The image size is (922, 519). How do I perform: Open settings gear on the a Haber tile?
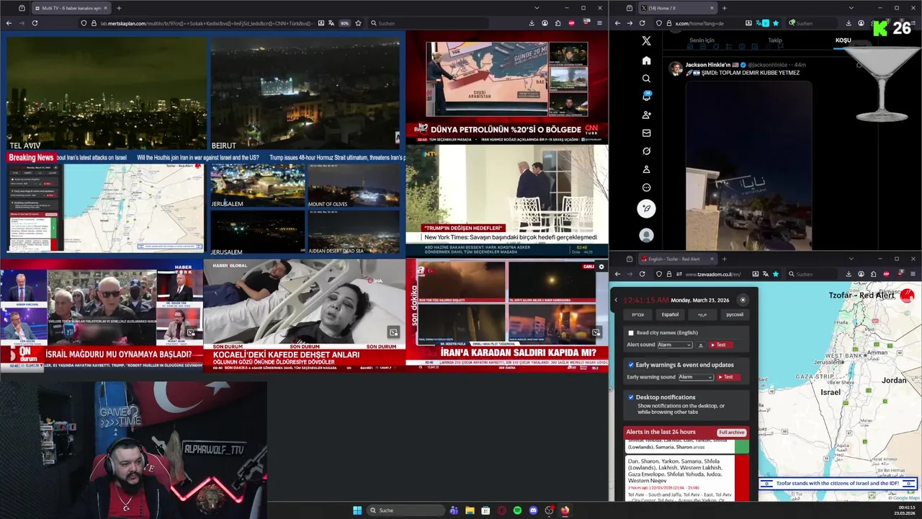coord(602,267)
